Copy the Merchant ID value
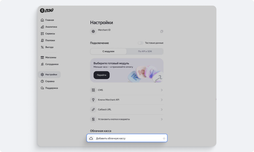 tap(161, 31)
